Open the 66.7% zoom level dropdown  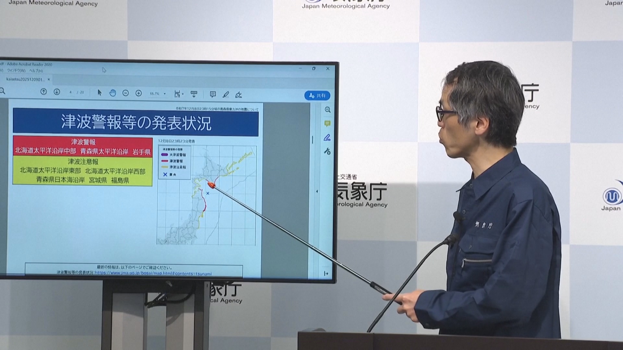[165, 94]
